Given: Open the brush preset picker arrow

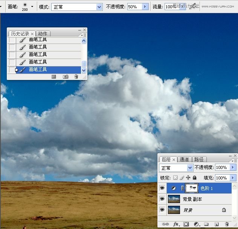Looking at the screenshot, I should tap(32, 7).
